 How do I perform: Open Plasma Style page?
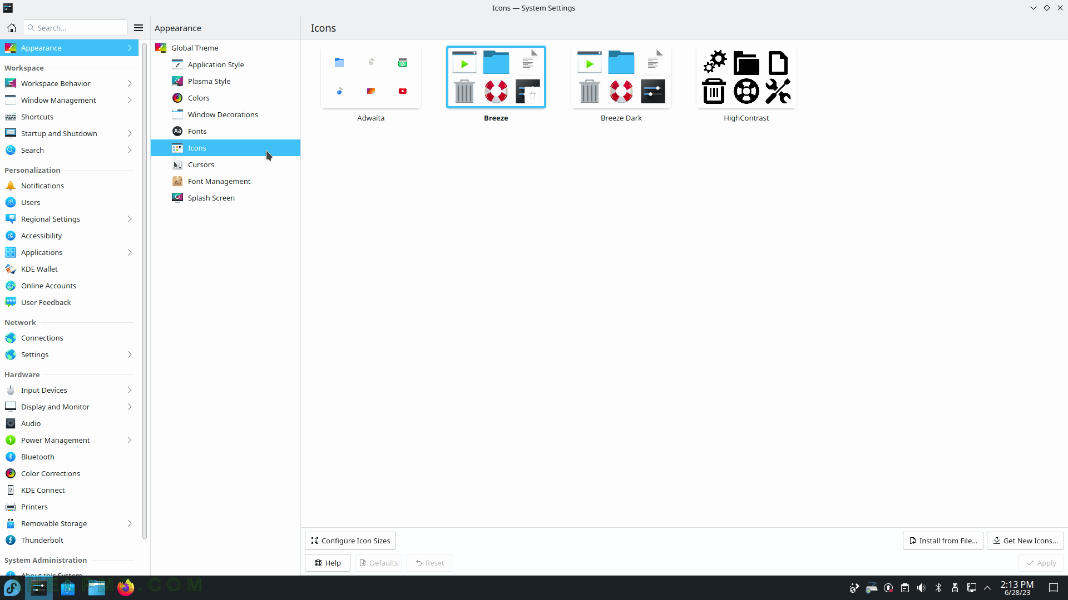[225, 81]
